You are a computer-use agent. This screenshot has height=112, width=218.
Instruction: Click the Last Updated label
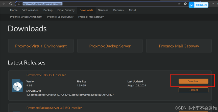tap(135, 82)
